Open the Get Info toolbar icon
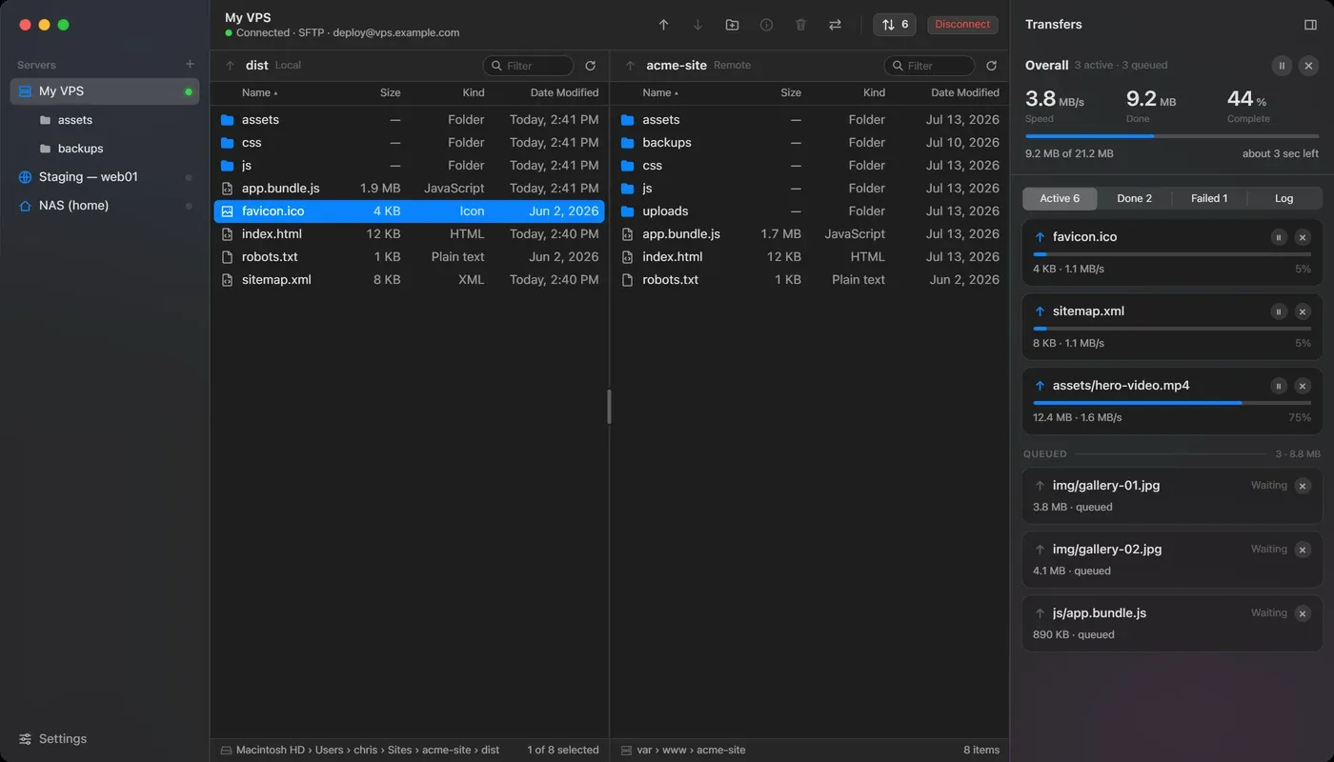Screen dimensions: 1334x762 click(766, 25)
